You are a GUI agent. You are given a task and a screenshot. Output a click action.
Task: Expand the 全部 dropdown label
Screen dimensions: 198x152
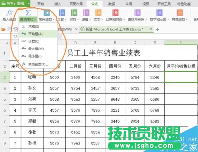pos(62,19)
